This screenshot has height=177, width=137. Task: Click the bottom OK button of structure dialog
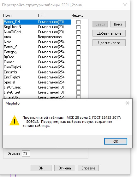41,168
